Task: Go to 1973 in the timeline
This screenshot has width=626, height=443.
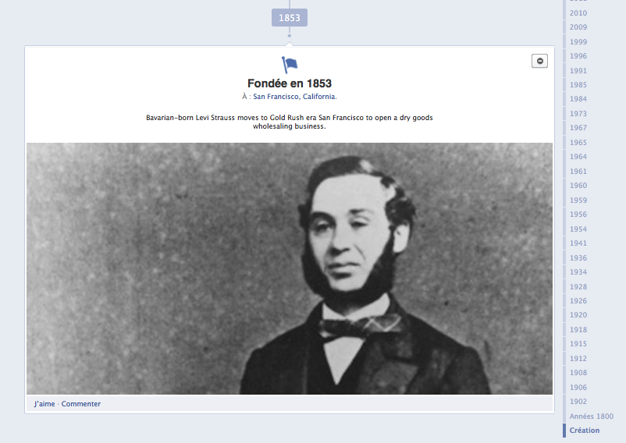Action: click(x=578, y=114)
